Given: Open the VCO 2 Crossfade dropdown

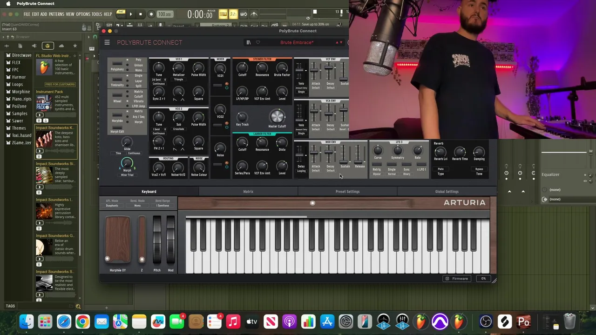Looking at the screenshot, I should [x=178, y=129].
